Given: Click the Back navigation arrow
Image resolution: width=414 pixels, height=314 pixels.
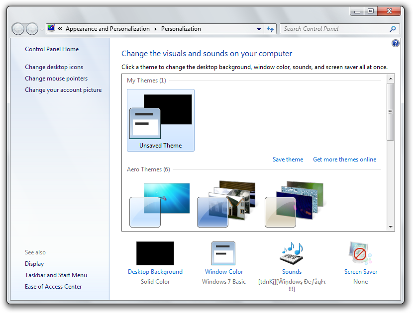Looking at the screenshot, I should tap(18, 29).
